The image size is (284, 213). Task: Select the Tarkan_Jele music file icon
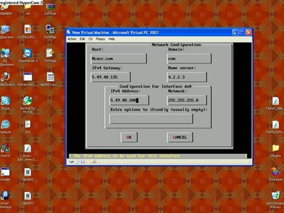[x=275, y=101]
